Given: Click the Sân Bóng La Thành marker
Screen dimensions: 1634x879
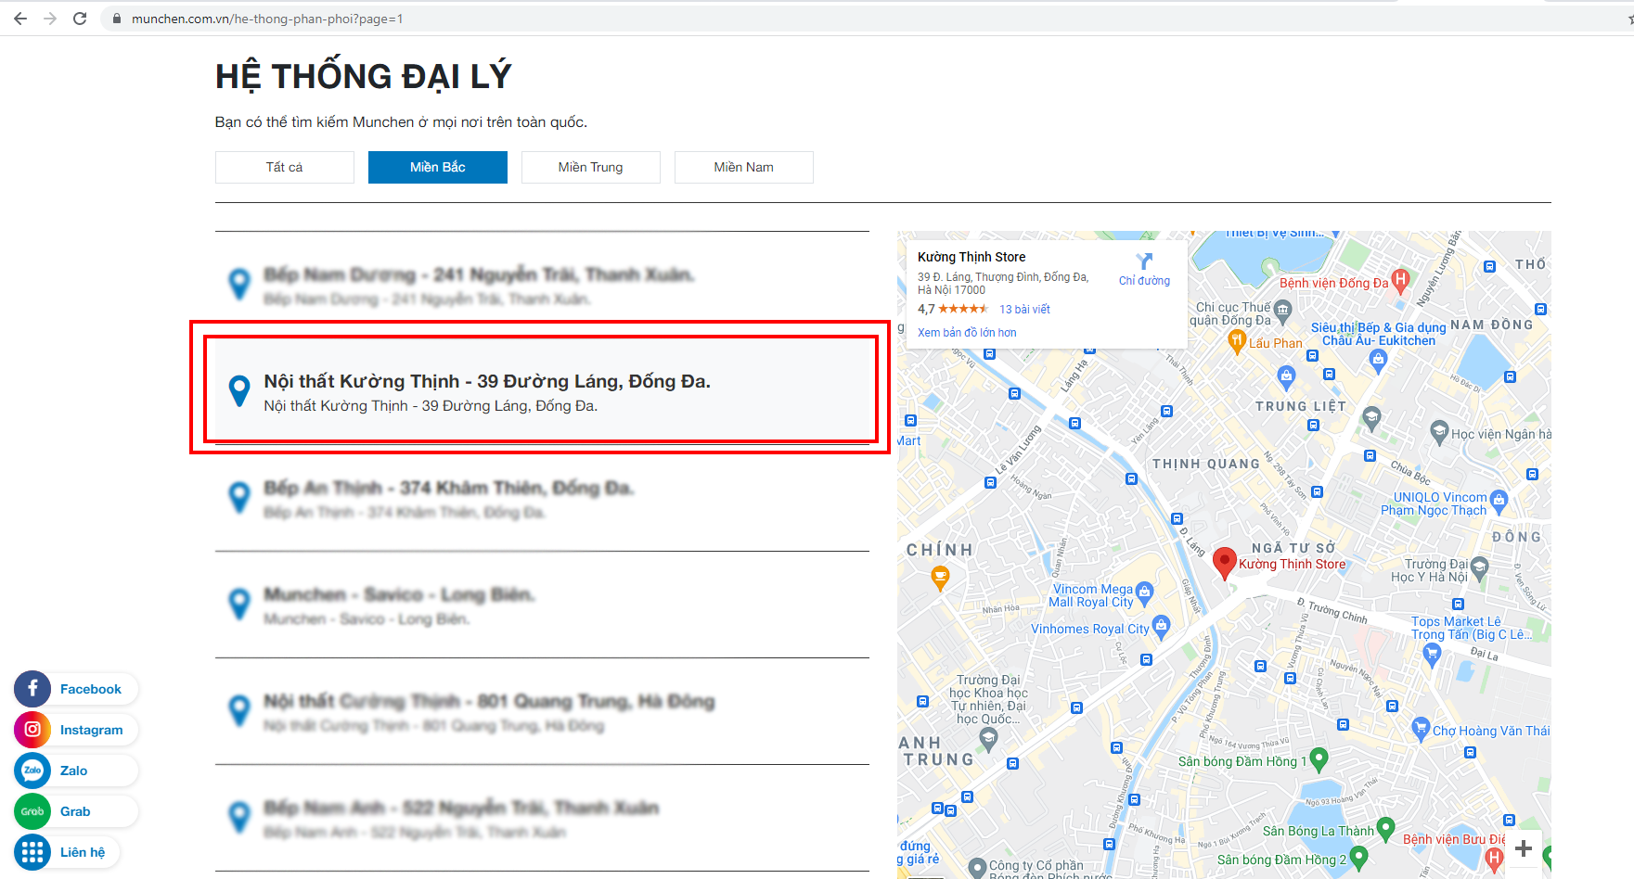Looking at the screenshot, I should [1386, 828].
